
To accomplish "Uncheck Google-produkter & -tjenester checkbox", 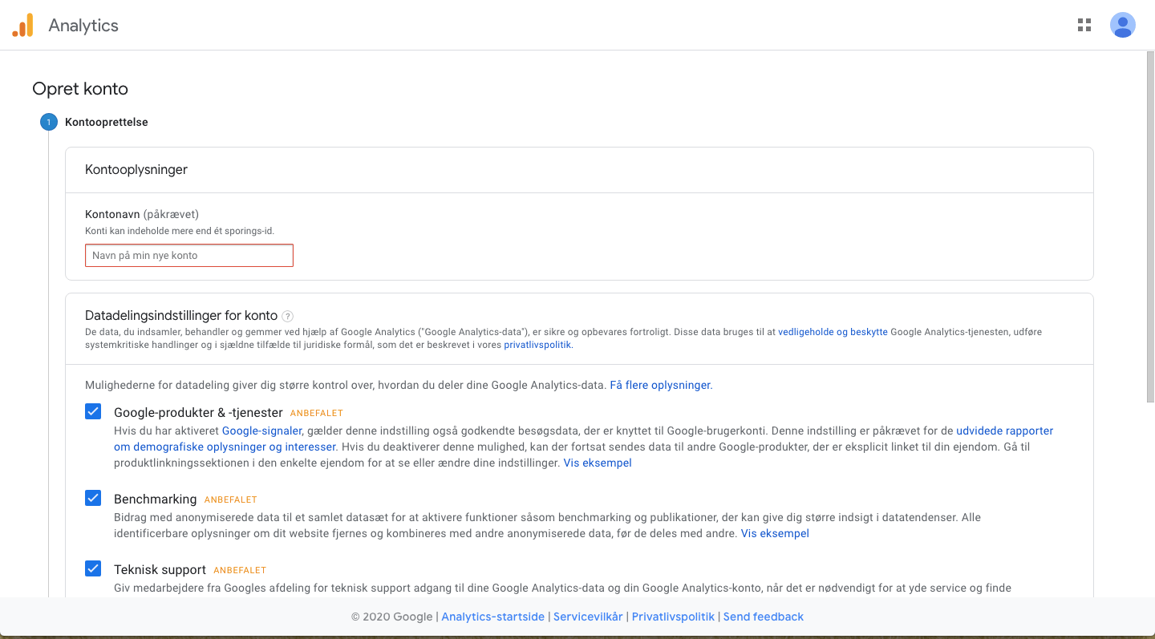I will (93, 411).
